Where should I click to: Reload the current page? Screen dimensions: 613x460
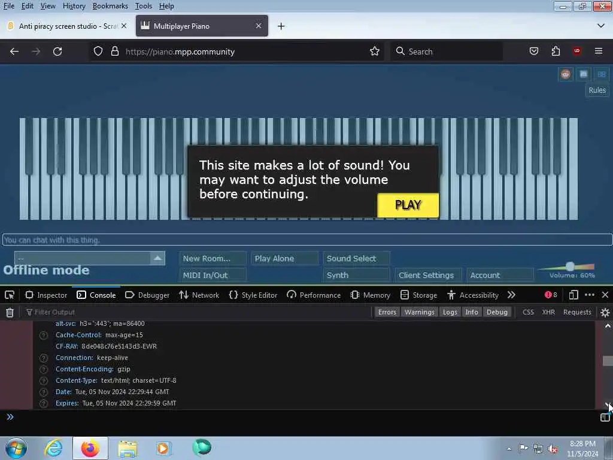click(x=57, y=52)
